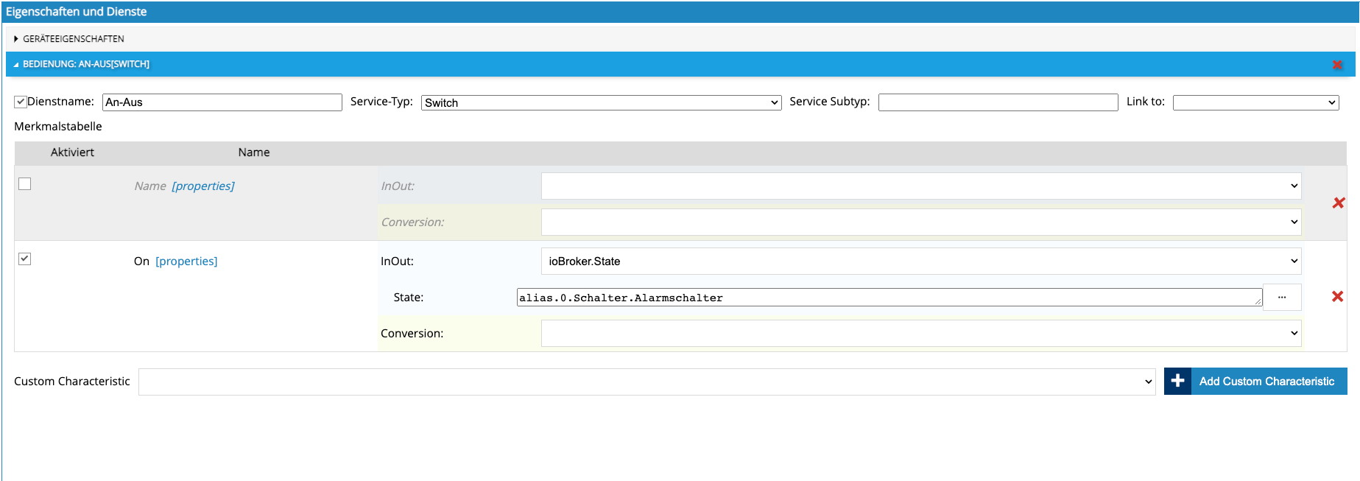Remove the On characteristic row

tap(1337, 296)
